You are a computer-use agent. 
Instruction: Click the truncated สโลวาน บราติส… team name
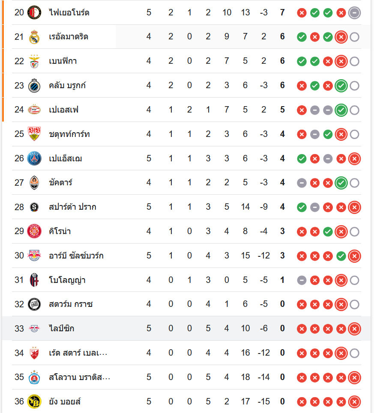click(80, 377)
